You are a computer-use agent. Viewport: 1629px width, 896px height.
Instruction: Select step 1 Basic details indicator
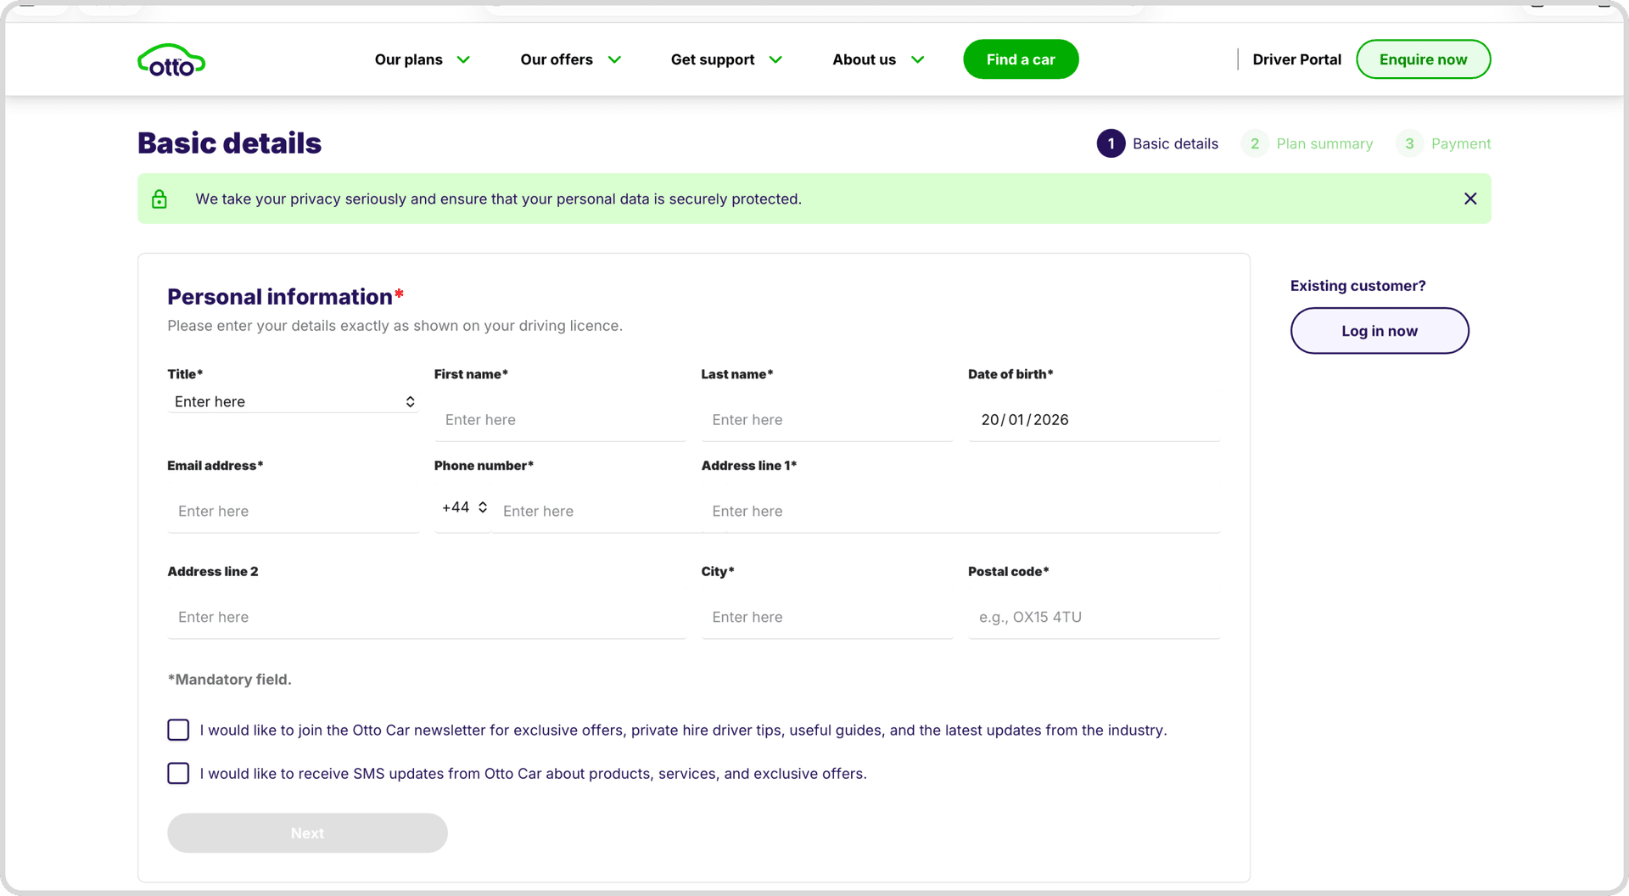click(1157, 143)
